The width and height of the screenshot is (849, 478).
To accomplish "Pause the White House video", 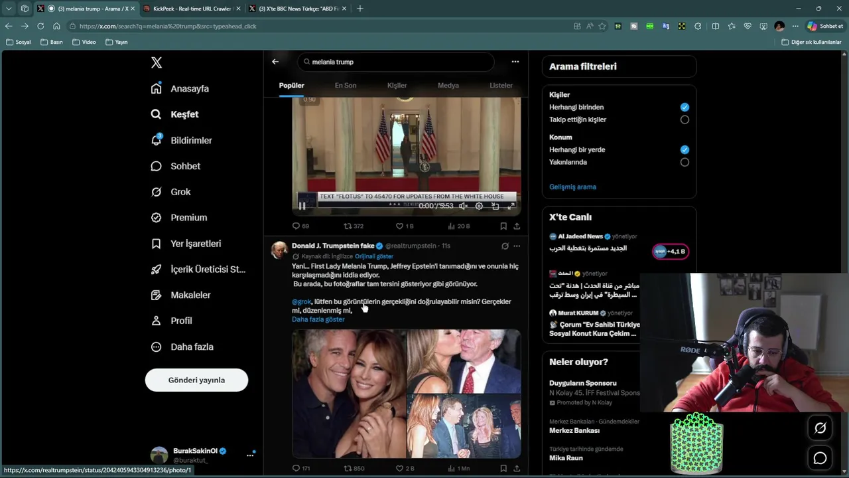I will pyautogui.click(x=302, y=206).
